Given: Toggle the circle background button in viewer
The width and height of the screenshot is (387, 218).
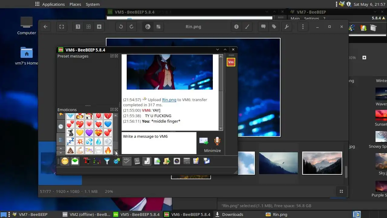Looking at the screenshot, I should coord(148,27).
